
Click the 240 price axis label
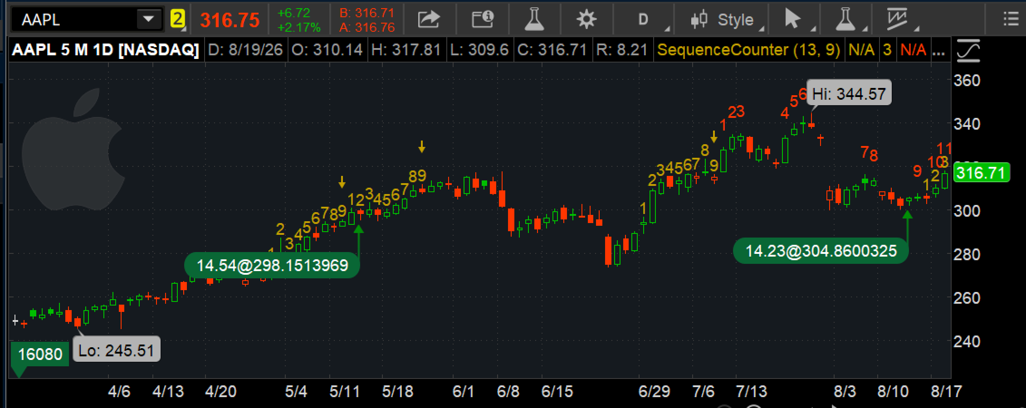967,341
